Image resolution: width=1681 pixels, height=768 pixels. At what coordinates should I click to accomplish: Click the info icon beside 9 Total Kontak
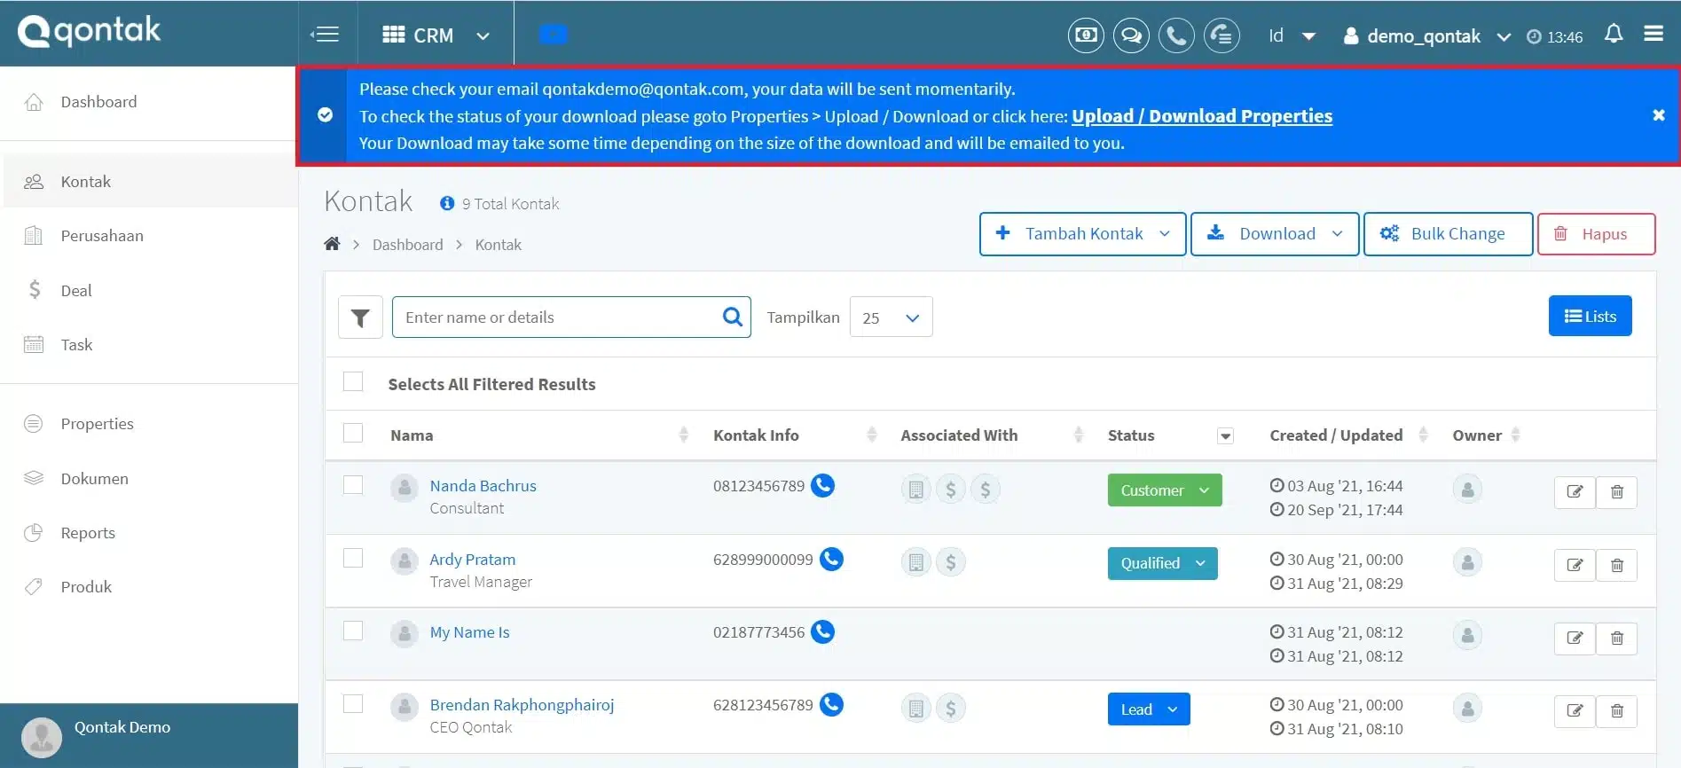pos(447,203)
